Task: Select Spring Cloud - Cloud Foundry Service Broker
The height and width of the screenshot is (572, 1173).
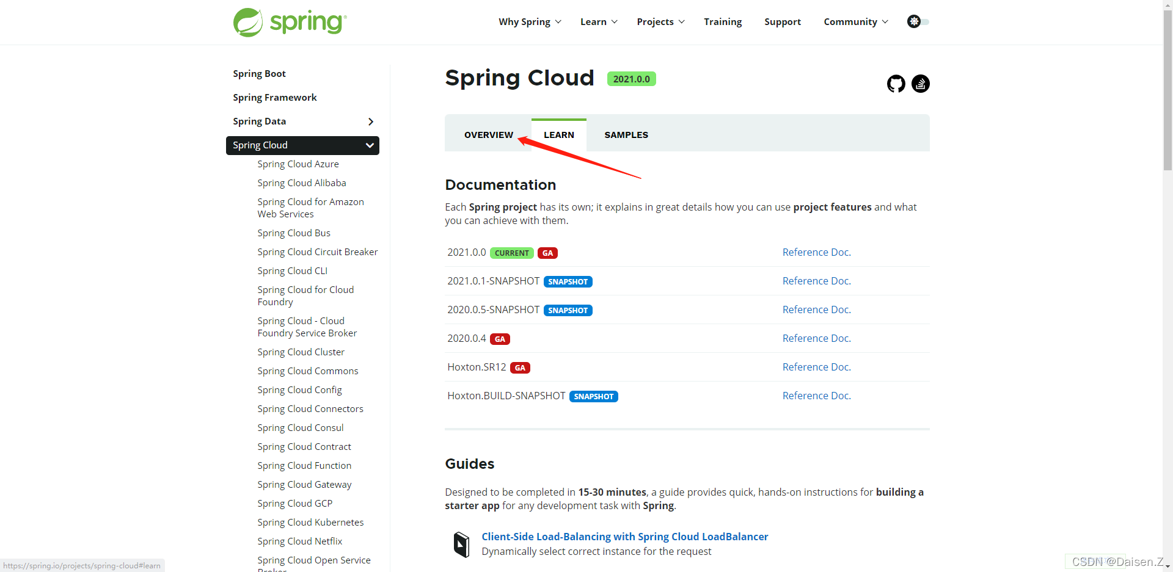Action: [x=307, y=327]
